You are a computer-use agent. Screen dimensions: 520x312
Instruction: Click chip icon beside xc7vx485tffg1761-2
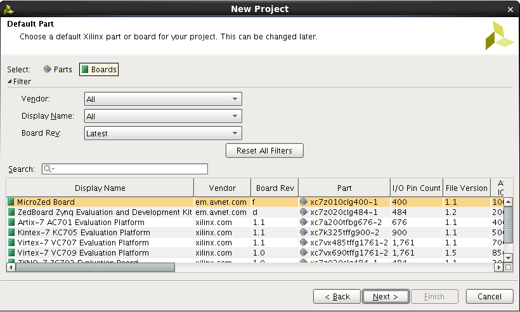coord(304,242)
